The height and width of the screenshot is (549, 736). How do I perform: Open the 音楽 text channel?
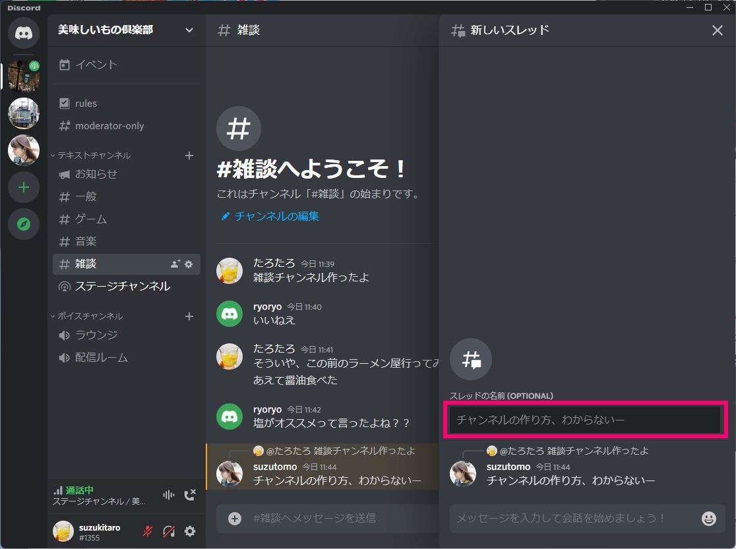click(x=126, y=242)
